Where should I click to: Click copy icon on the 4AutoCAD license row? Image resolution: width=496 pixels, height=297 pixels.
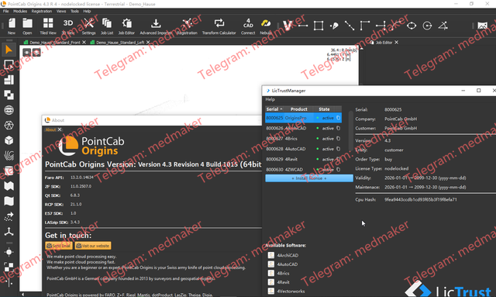338,149
